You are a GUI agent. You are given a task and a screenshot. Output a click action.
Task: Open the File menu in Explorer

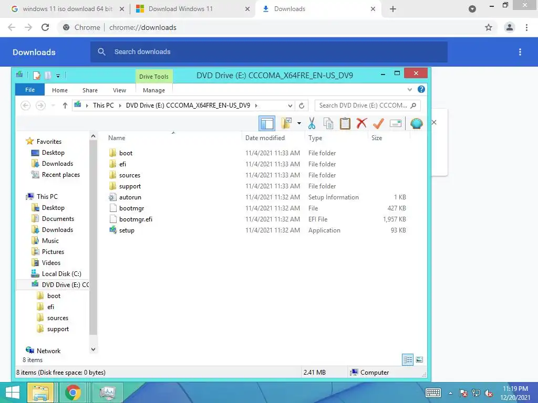point(30,90)
